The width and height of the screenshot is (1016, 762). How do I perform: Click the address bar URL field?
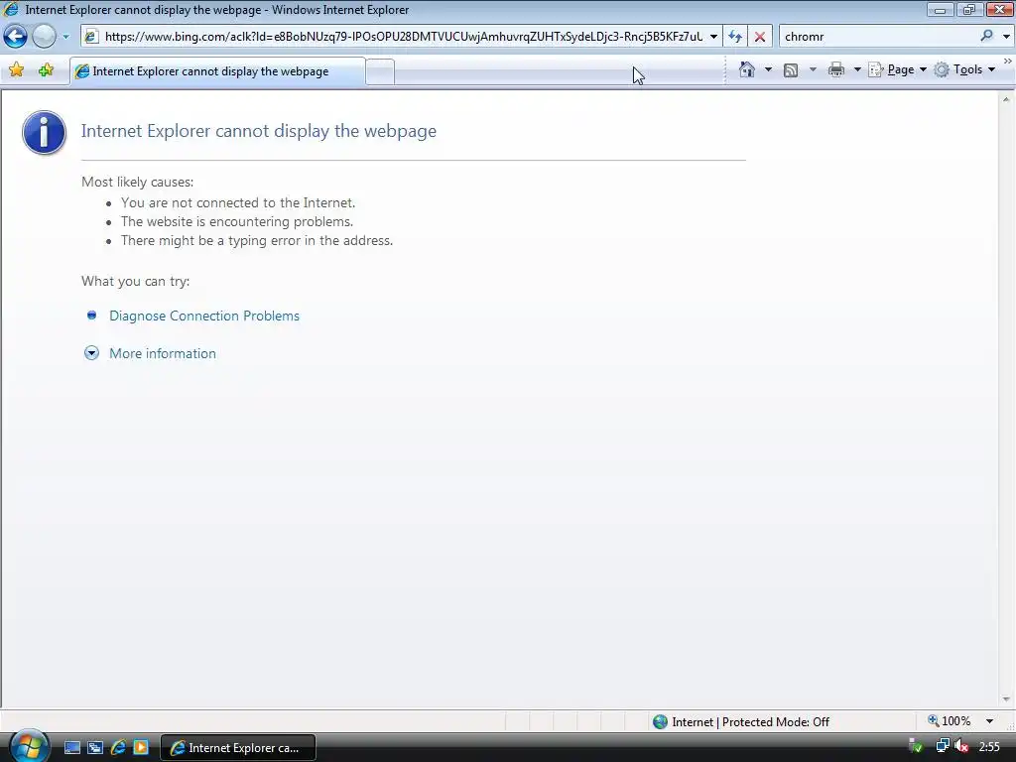(403, 37)
